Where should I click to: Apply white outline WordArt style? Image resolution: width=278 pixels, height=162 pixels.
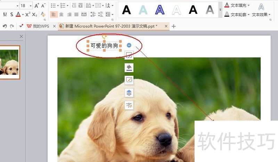177,10
